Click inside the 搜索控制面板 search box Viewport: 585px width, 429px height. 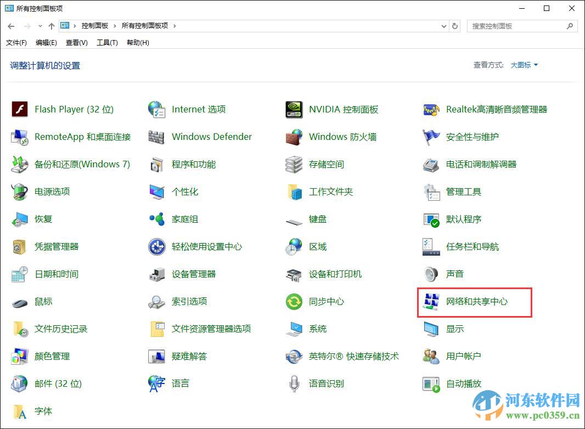[x=516, y=26]
